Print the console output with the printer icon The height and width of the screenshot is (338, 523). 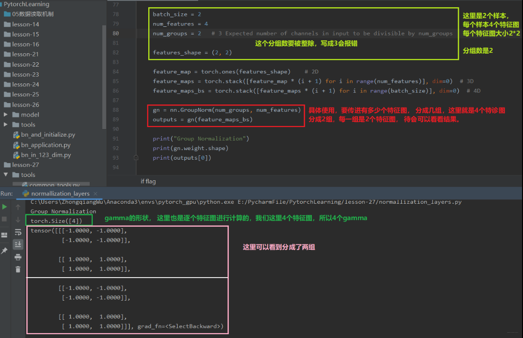18,257
